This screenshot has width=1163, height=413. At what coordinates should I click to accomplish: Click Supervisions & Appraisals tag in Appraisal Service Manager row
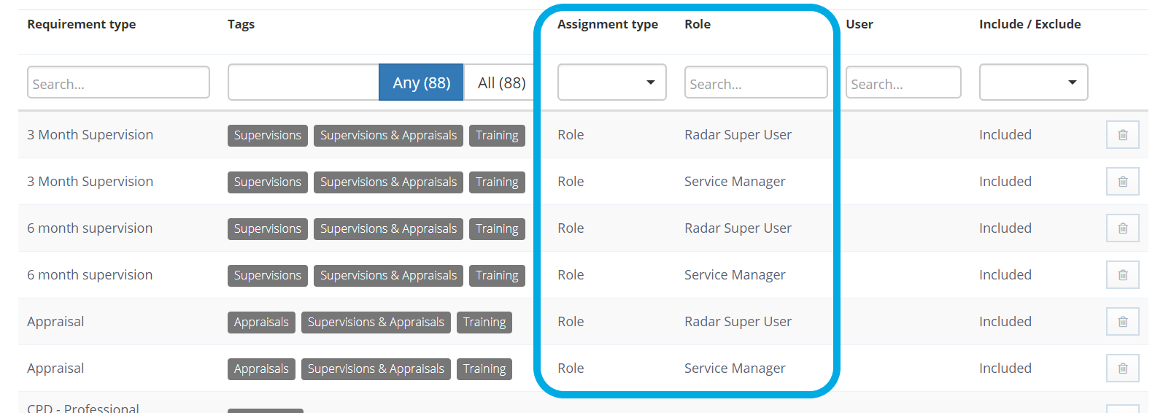click(x=376, y=368)
